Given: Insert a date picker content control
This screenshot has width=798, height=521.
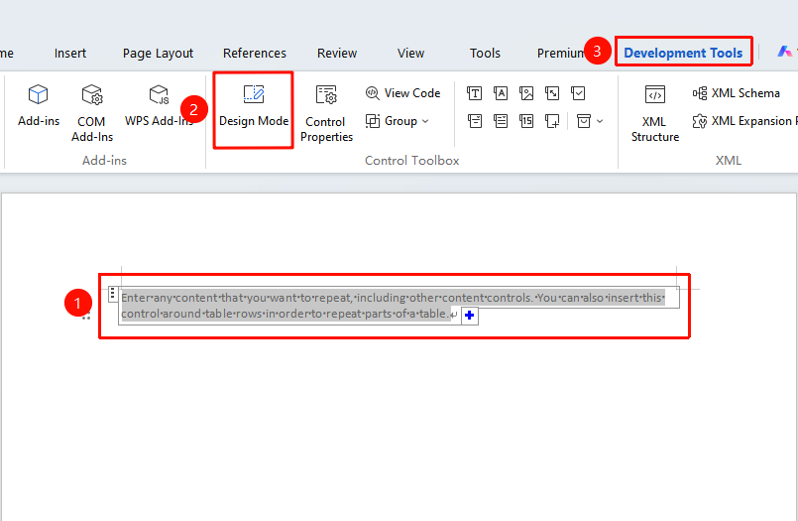Looking at the screenshot, I should pos(526,121).
